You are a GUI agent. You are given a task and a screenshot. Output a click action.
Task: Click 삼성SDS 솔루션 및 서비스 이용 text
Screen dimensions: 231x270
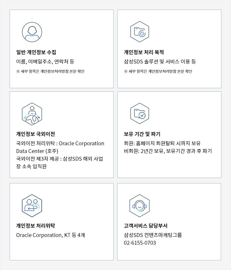click(x=157, y=62)
